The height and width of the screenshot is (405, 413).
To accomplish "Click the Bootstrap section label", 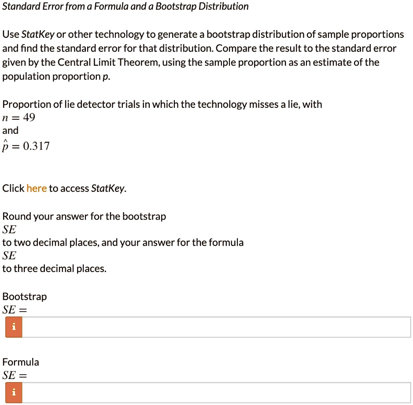I will (24, 296).
